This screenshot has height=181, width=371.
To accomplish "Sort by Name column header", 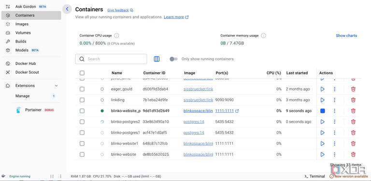I will tap(117, 73).
